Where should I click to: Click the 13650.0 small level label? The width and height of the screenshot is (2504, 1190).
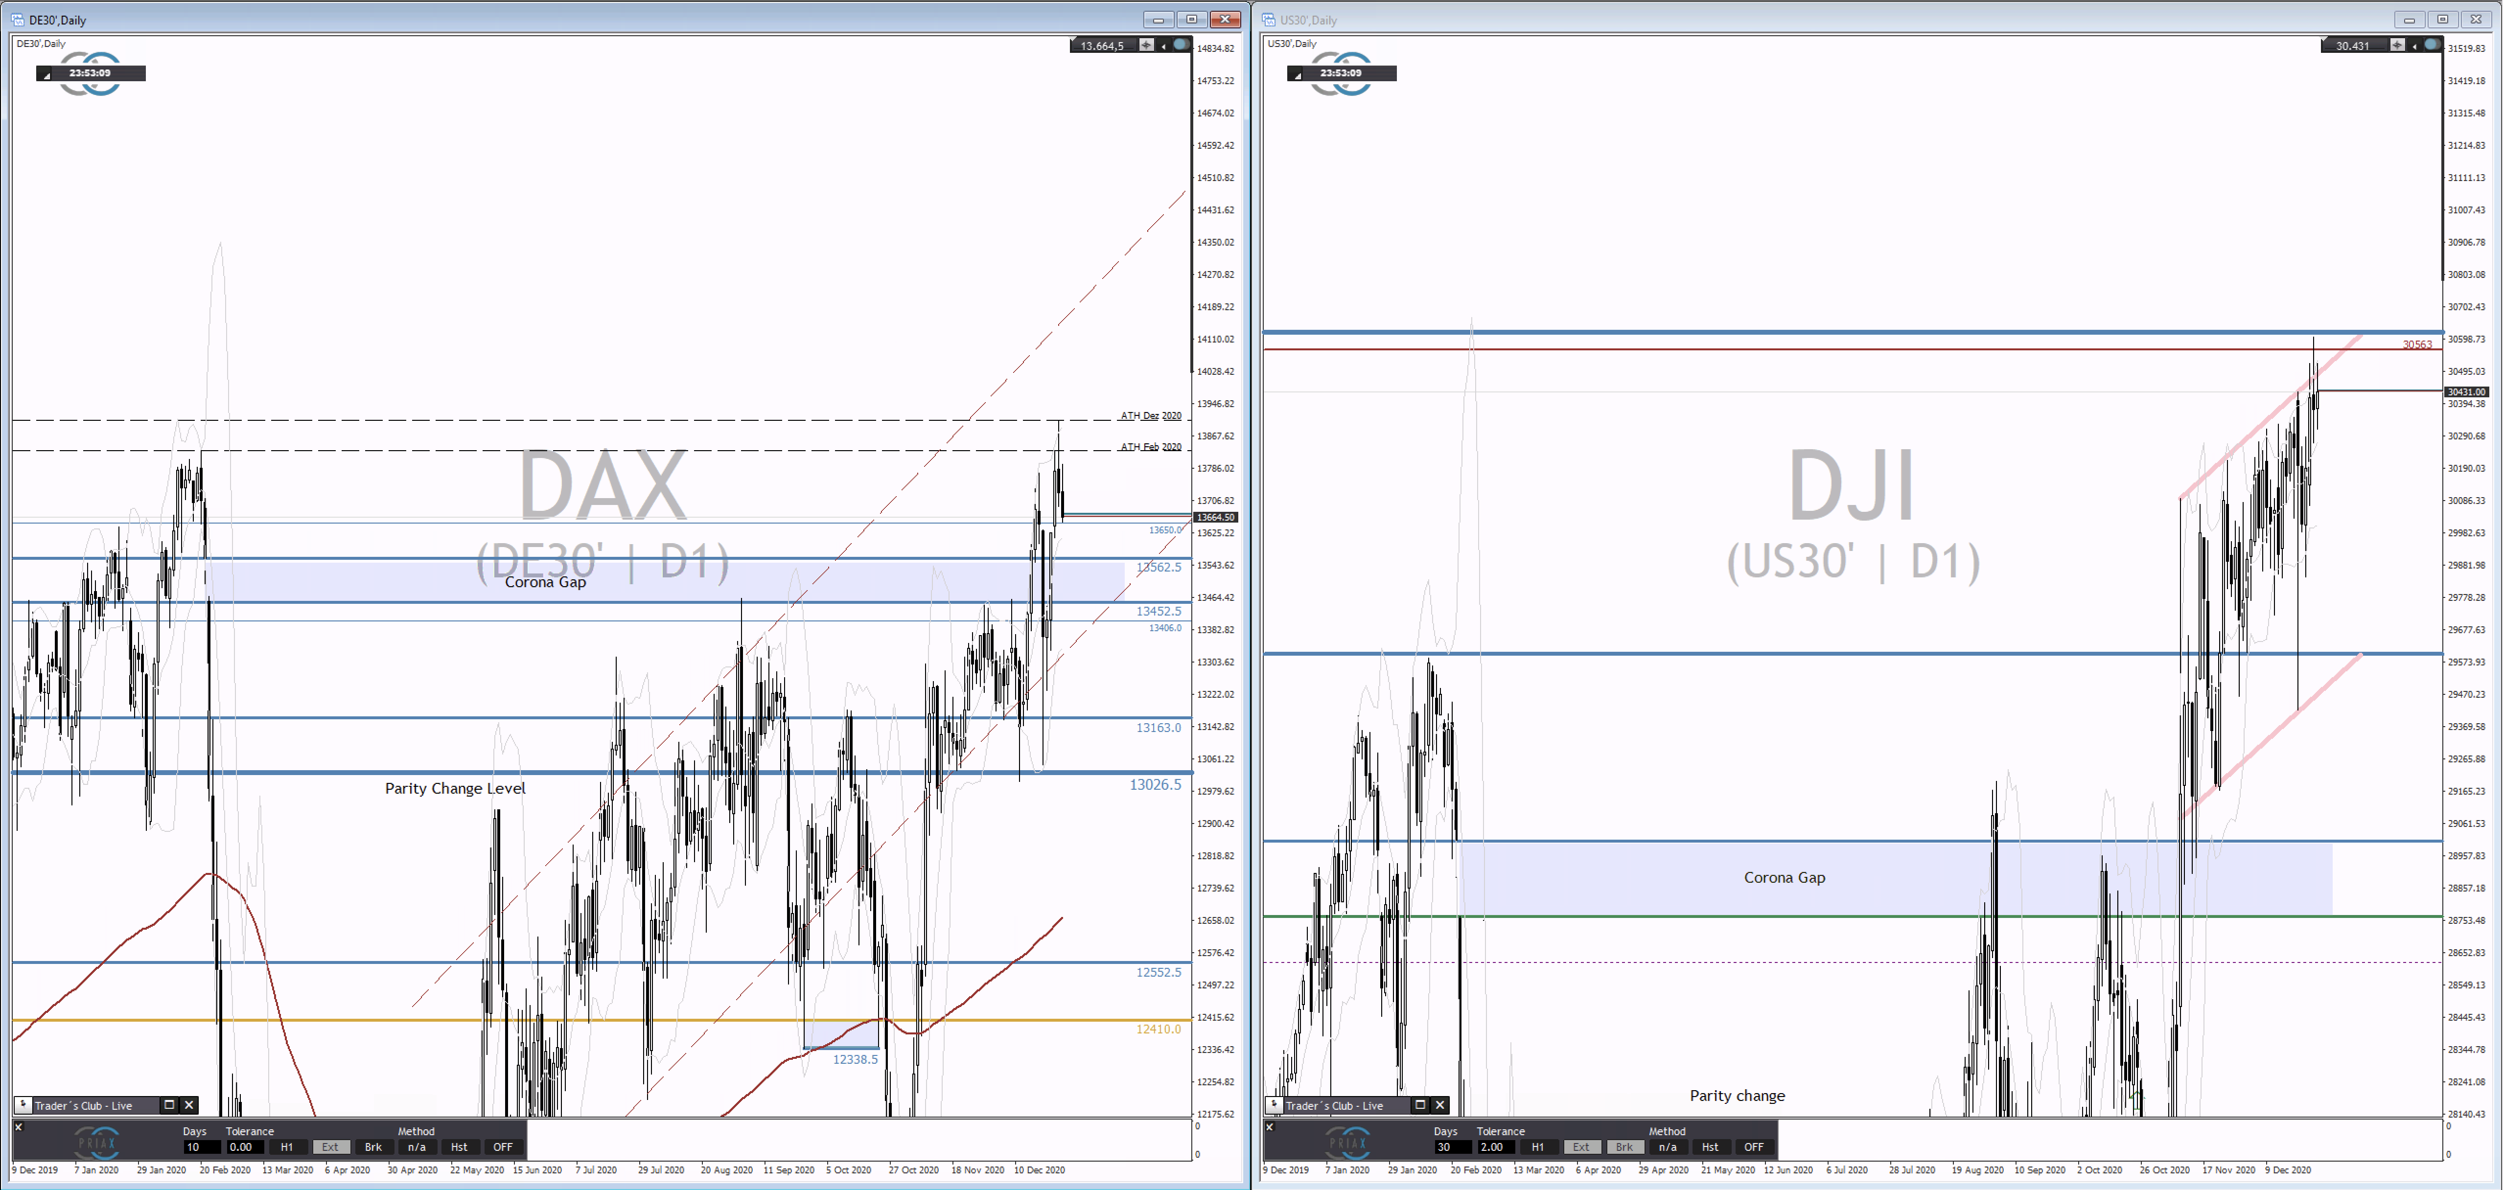(1165, 530)
